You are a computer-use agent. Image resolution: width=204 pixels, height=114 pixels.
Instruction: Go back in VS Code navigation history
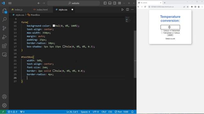(39, 3)
